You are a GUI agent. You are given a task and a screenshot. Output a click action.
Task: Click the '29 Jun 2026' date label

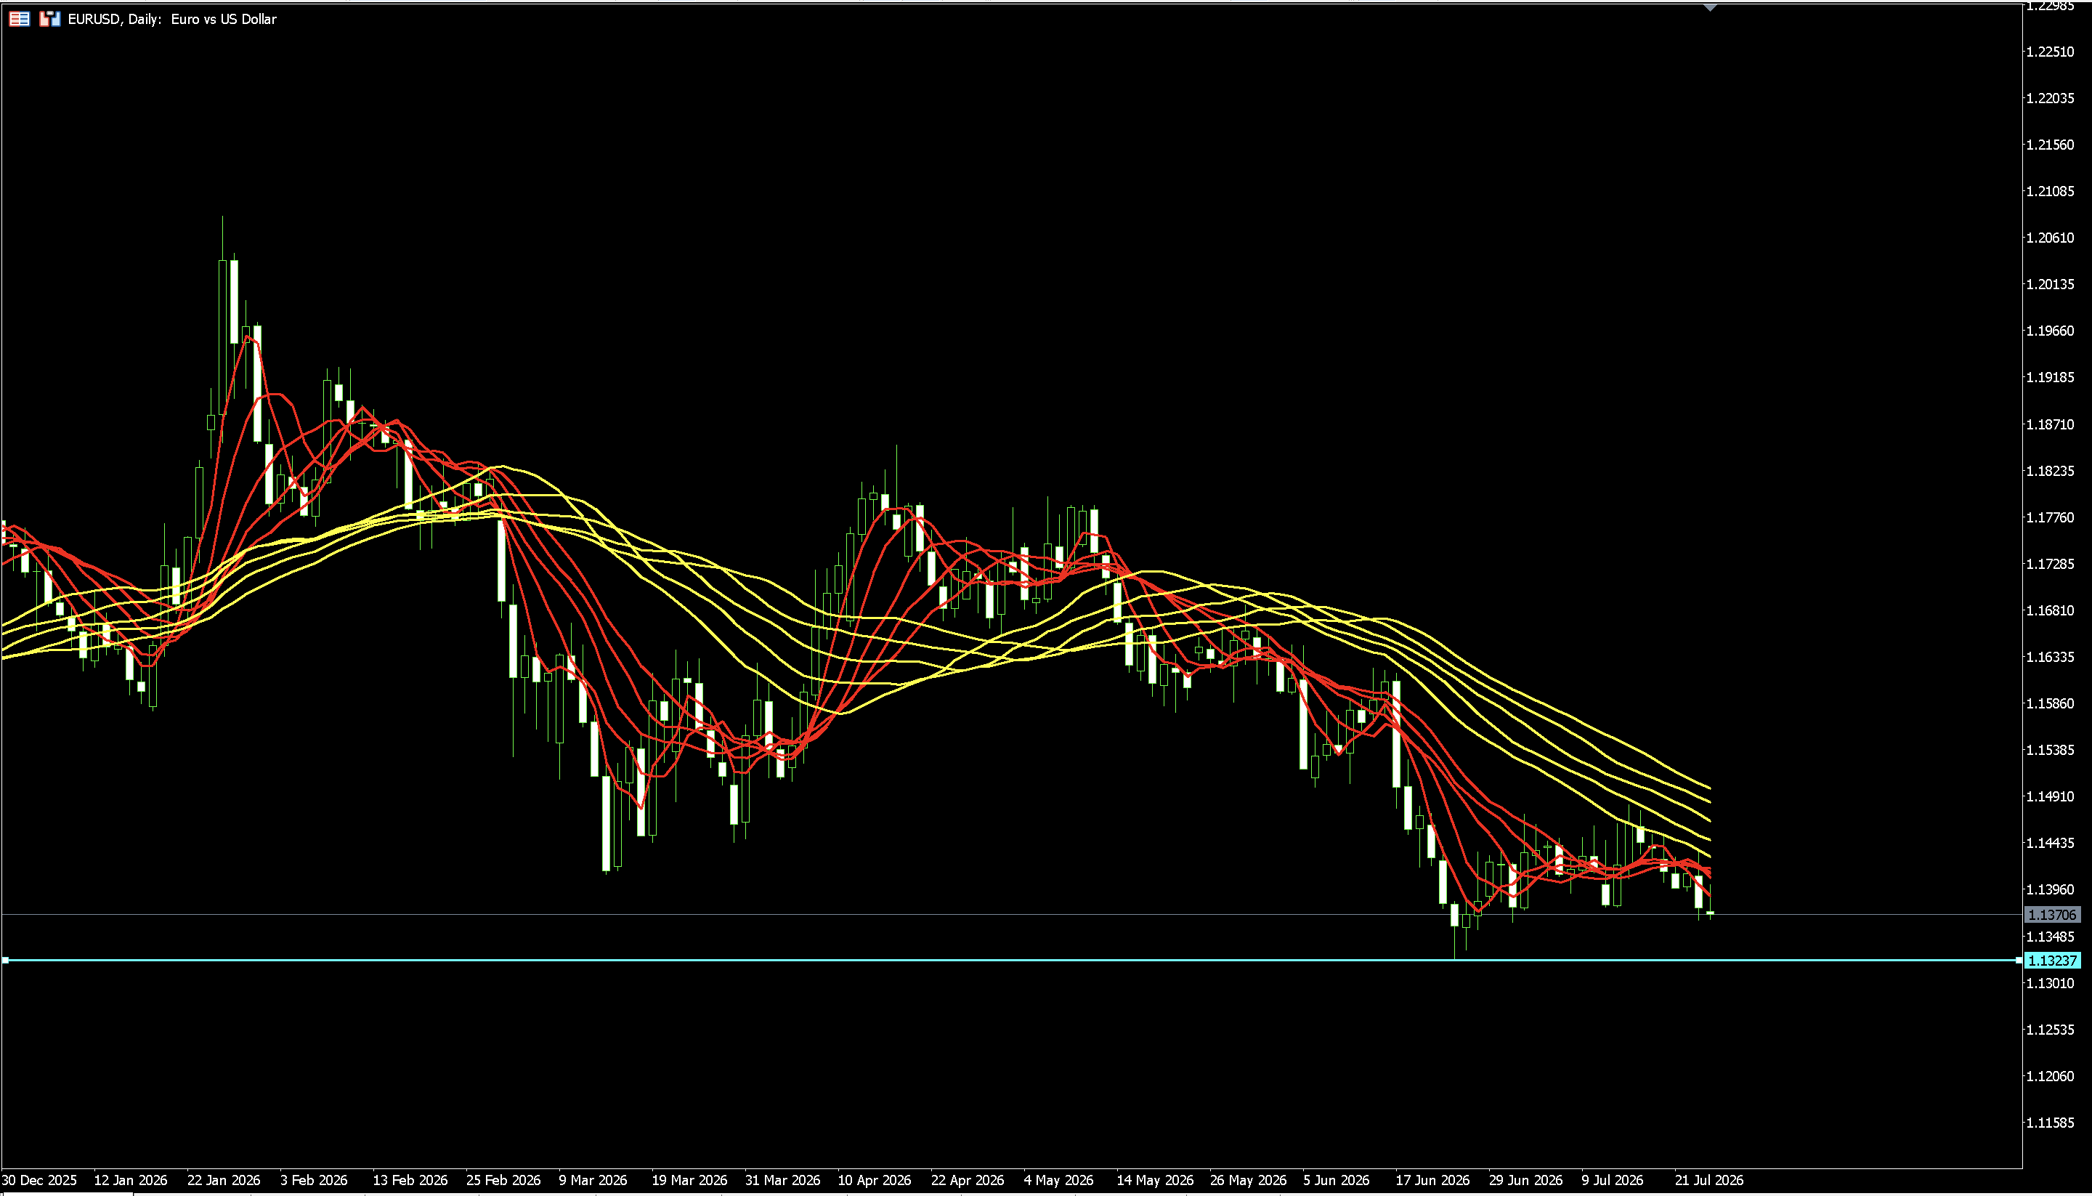pos(1525,1181)
